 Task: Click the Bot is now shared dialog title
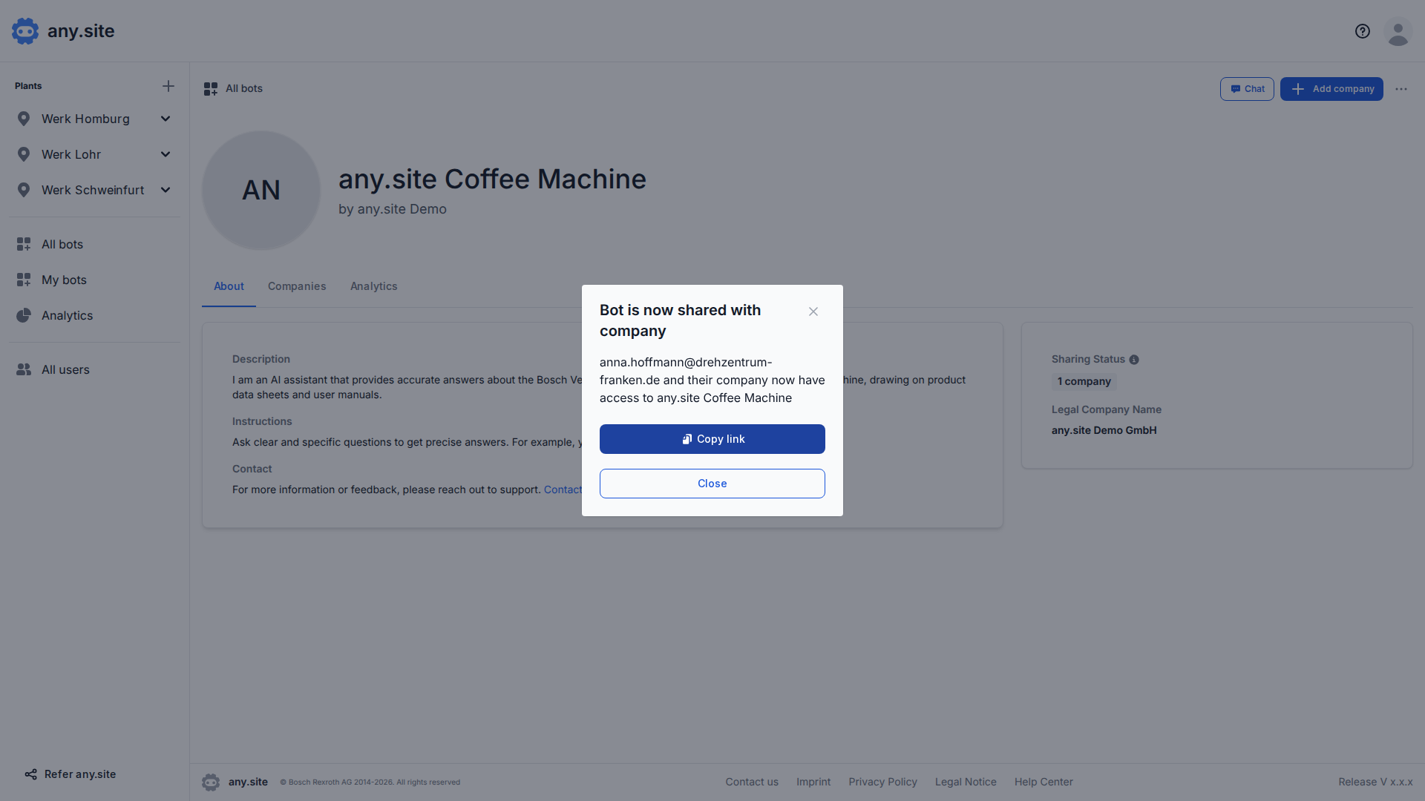(681, 320)
